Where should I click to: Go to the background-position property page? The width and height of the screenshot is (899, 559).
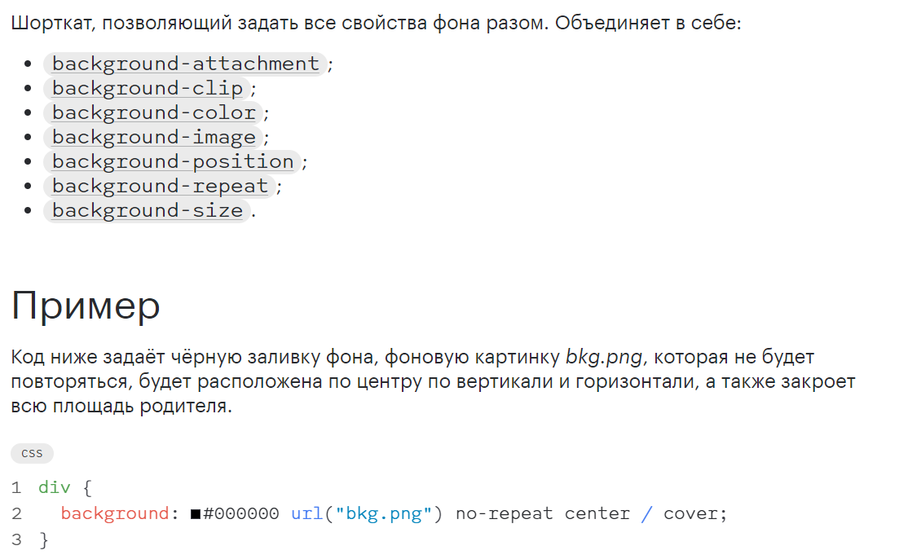pos(173,161)
